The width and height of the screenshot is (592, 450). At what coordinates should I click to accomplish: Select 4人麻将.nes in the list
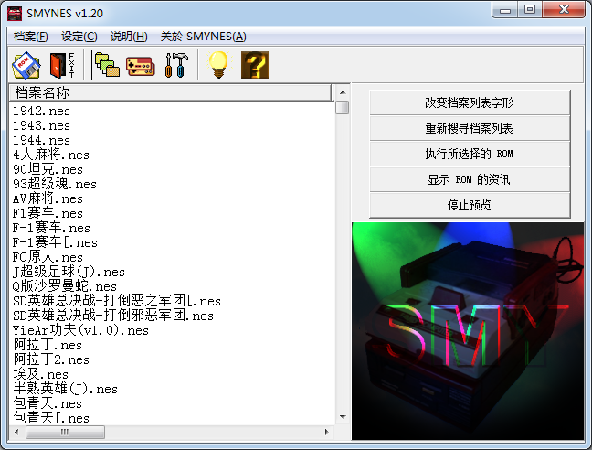[x=51, y=155]
